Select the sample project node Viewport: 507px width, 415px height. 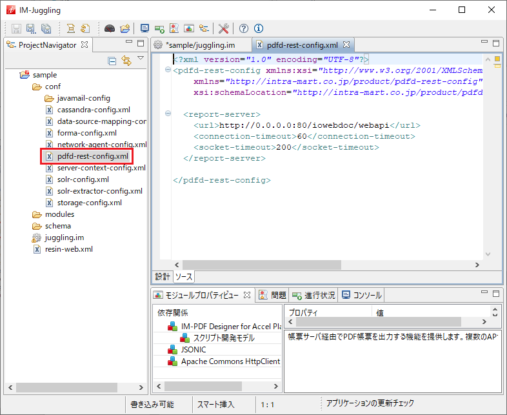pyautogui.click(x=45, y=75)
